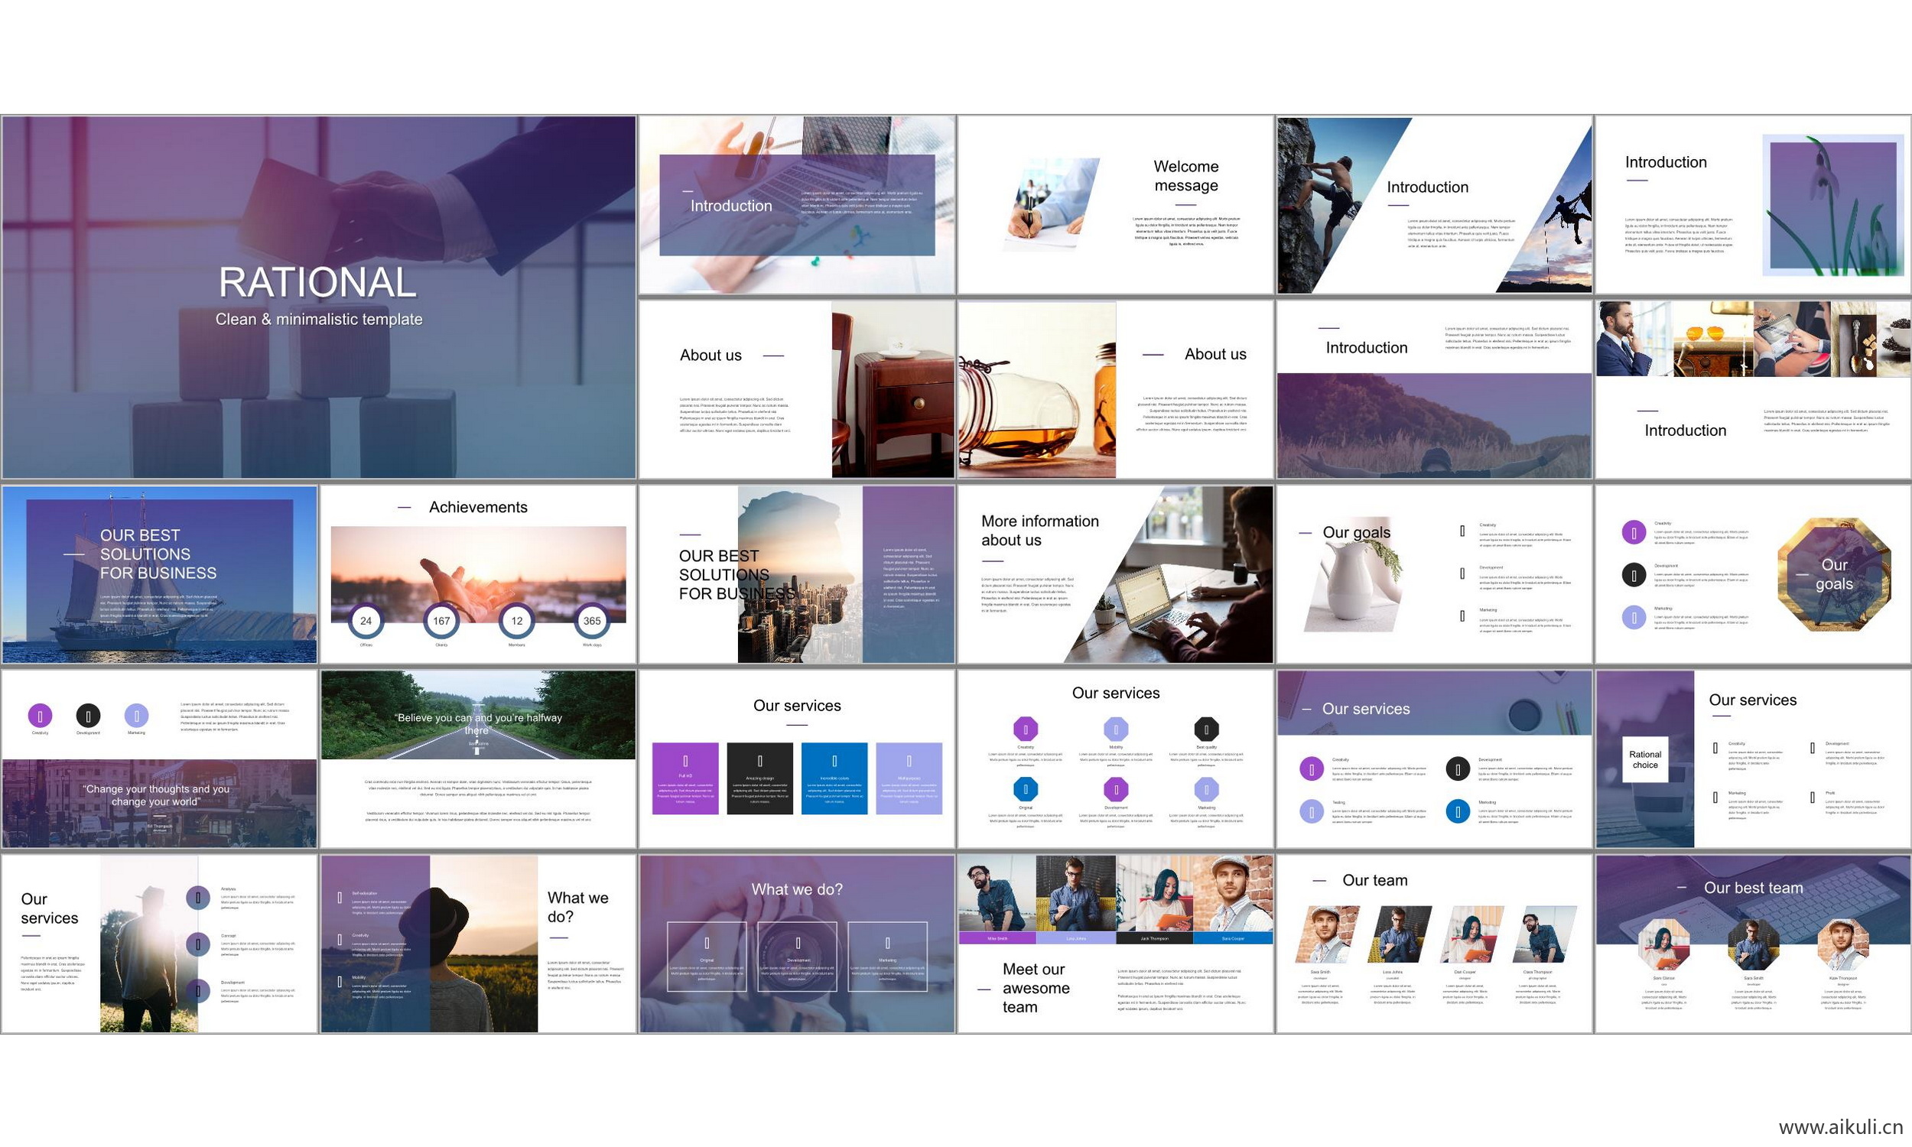Select the blue 'Incredible colors' service box
Image resolution: width=1912 pixels, height=1147 pixels.
click(x=834, y=778)
